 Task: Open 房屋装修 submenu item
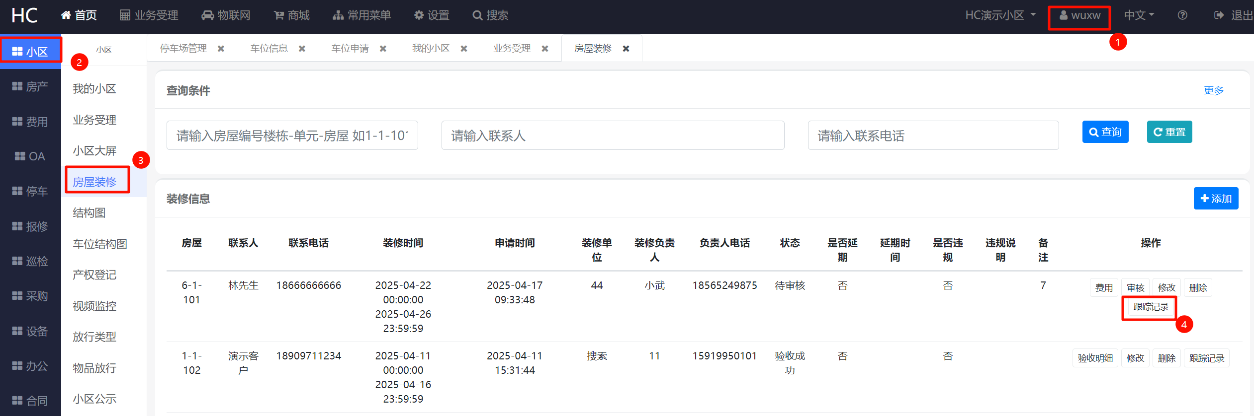tap(94, 182)
